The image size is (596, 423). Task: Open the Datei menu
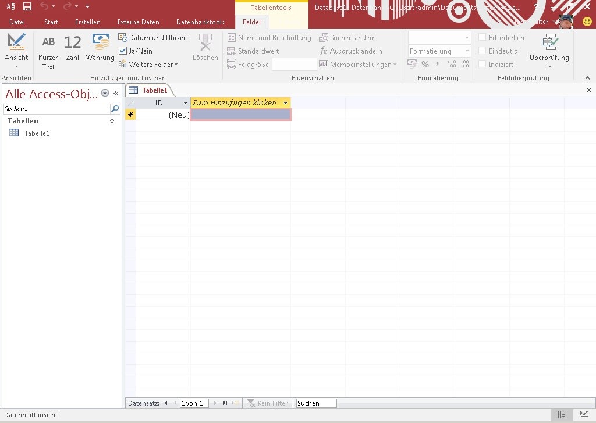tap(17, 22)
